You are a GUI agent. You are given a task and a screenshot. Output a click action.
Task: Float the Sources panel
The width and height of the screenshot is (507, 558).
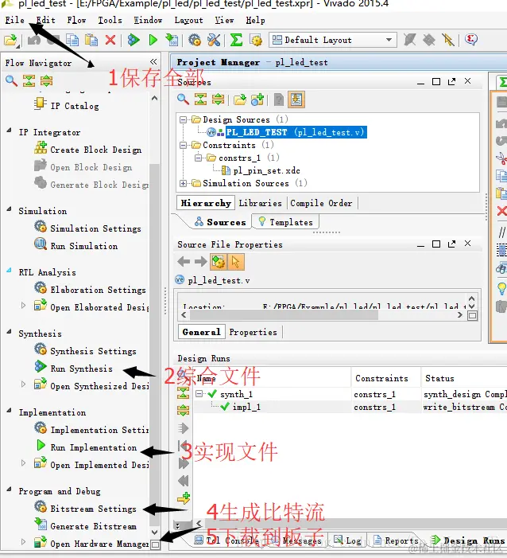[451, 81]
